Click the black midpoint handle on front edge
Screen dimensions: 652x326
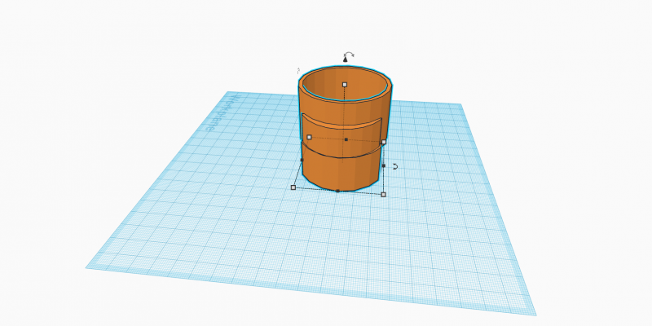pyautogui.click(x=337, y=191)
